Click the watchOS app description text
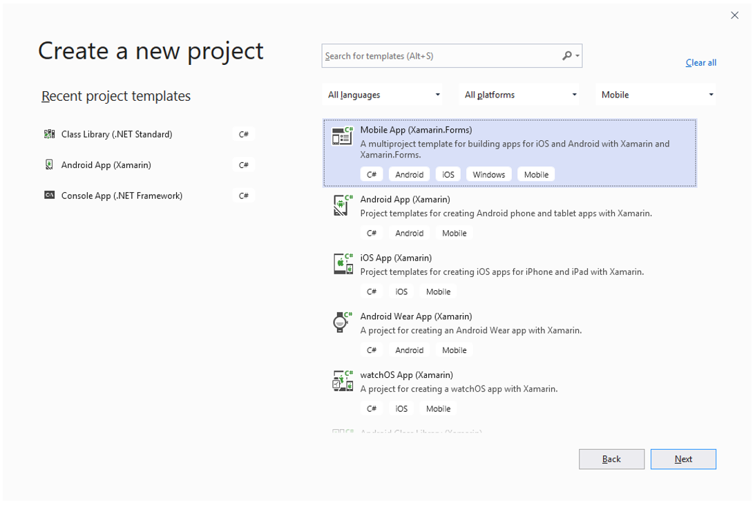Screen dimensions: 755x505 459,389
